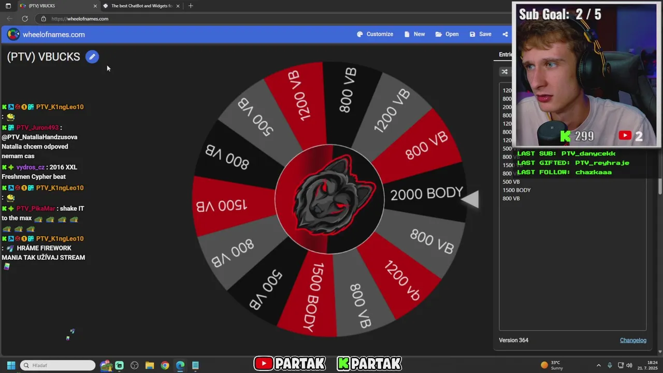Save the wheel with the Save button
The image size is (663, 373).
click(481, 34)
